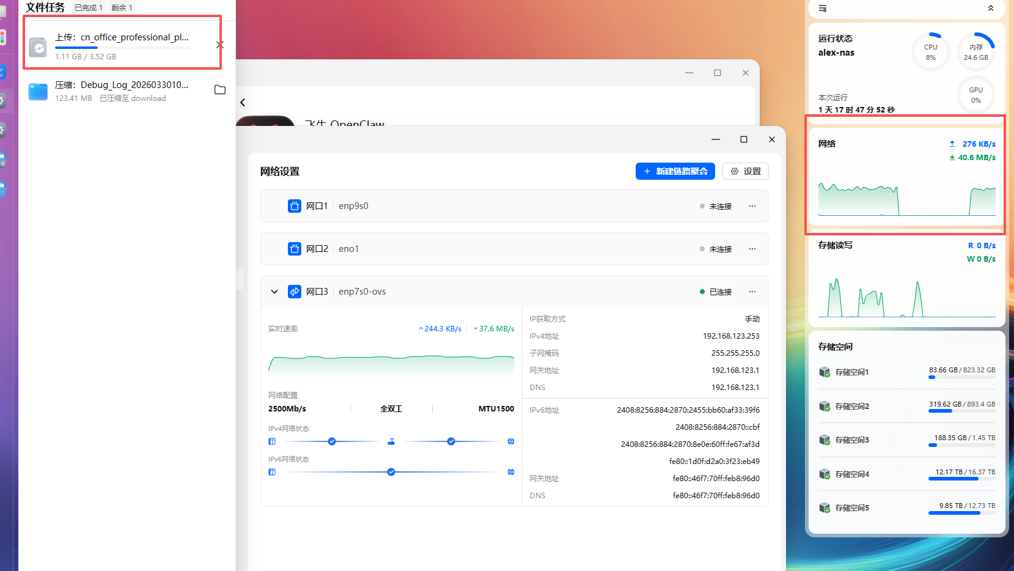Click the 网口1 port icon

click(295, 206)
